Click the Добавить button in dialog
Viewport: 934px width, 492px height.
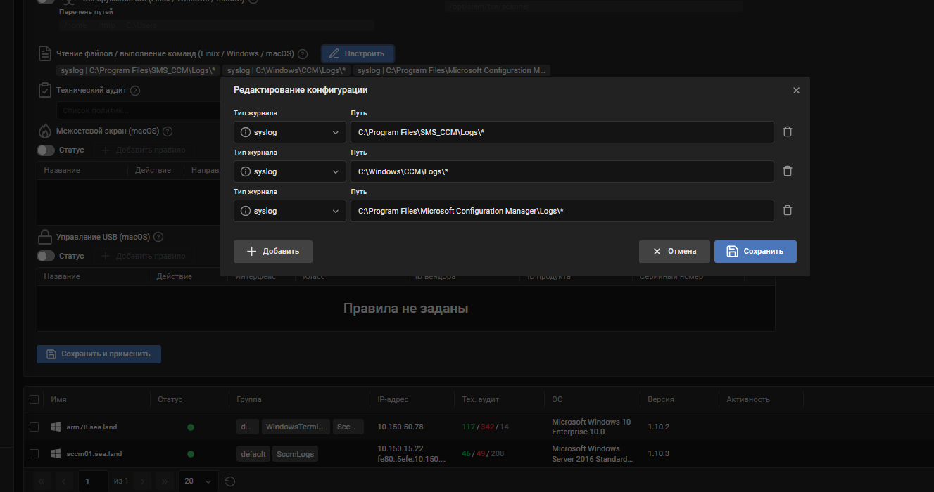[273, 252]
